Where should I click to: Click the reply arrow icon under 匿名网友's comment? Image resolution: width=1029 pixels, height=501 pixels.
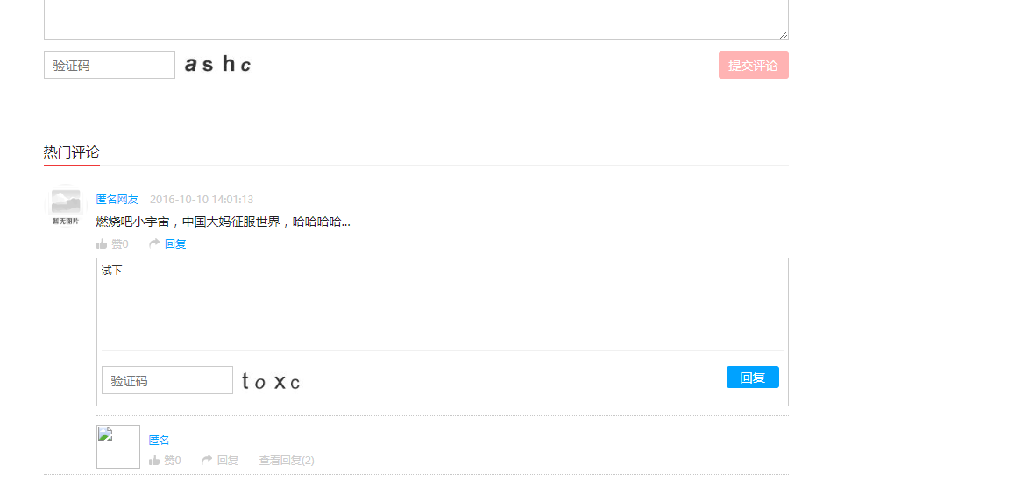click(x=154, y=243)
